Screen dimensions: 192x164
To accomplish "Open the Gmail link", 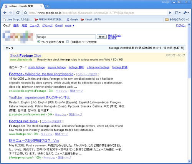I will pyautogui.click(x=59, y=25).
